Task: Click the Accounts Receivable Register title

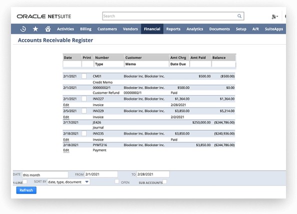Action: [55, 40]
